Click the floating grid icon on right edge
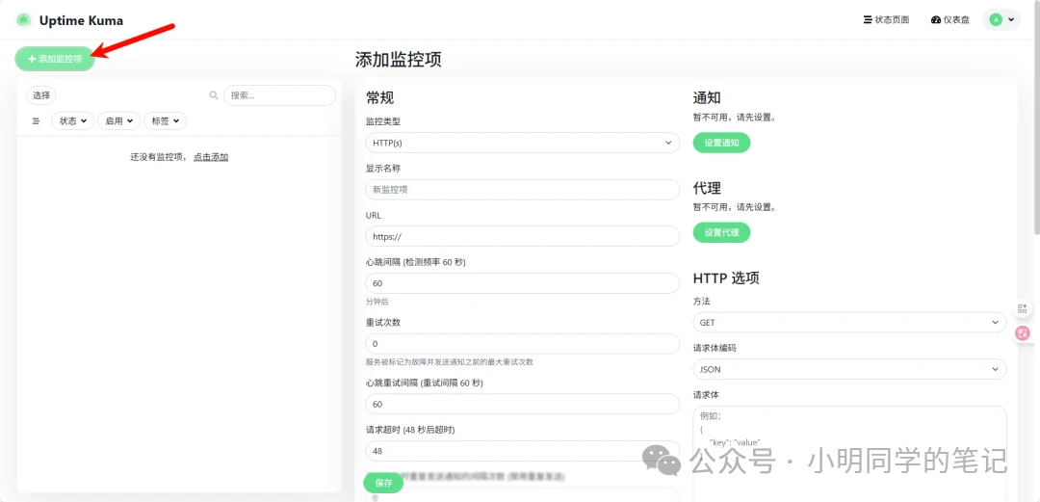This screenshot has height=502, width=1040. click(1022, 308)
